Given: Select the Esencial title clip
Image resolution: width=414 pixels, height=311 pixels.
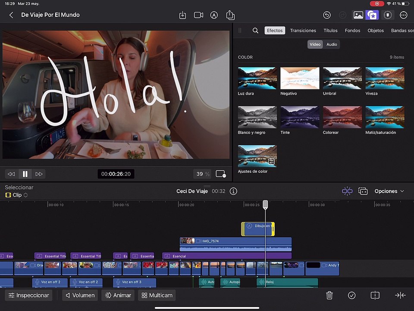Looking at the screenshot, I should (x=227, y=256).
